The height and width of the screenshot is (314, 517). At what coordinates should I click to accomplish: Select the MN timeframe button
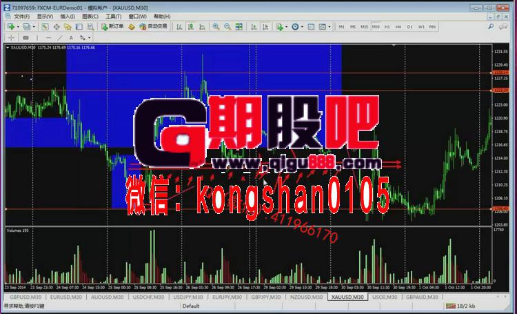tap(432, 27)
